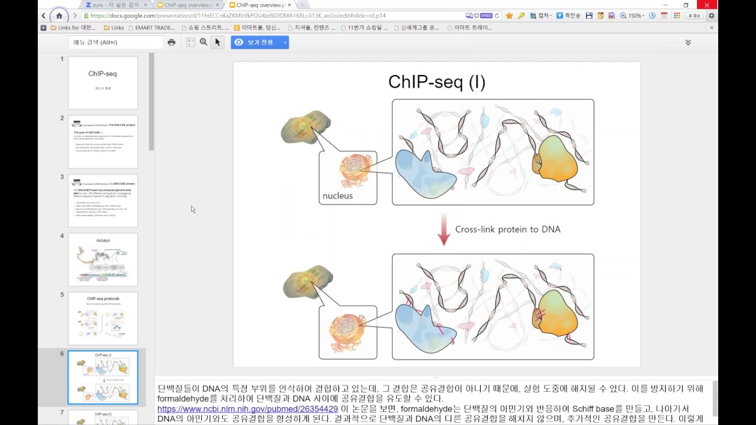The height and width of the screenshot is (425, 756).
Task: Click the 홈 제보 button in toolbar
Action: (695, 15)
